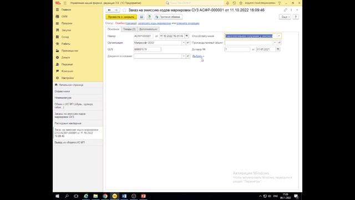The width and height of the screenshot is (355, 200).
Task: Open Task View on the taskbar
Action: pos(76,196)
